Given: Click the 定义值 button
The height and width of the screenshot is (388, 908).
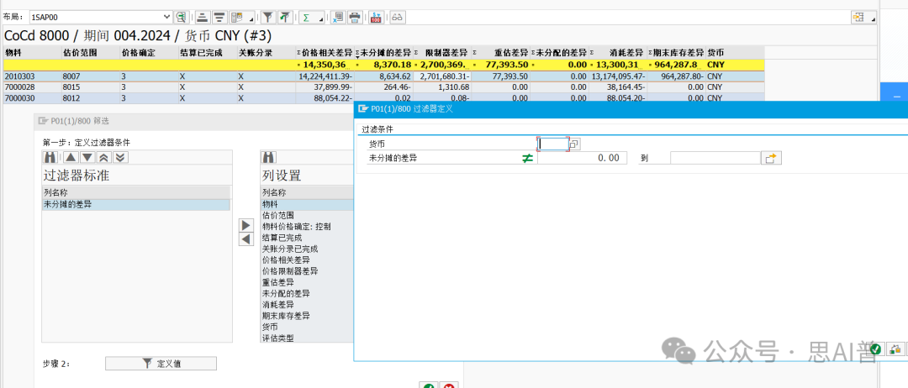Looking at the screenshot, I should [x=161, y=364].
